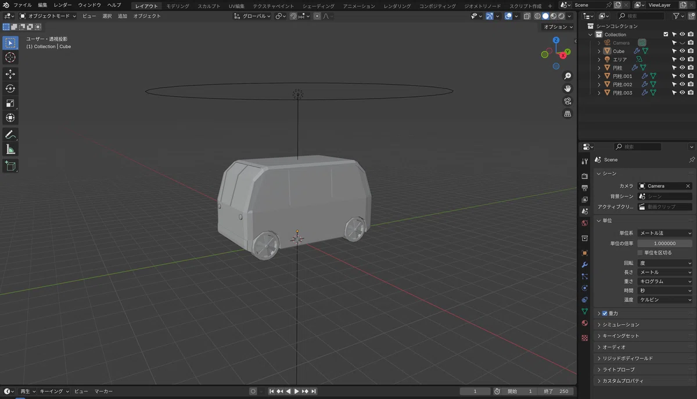The width and height of the screenshot is (697, 399).
Task: Open the World properties tab
Action: click(x=585, y=223)
